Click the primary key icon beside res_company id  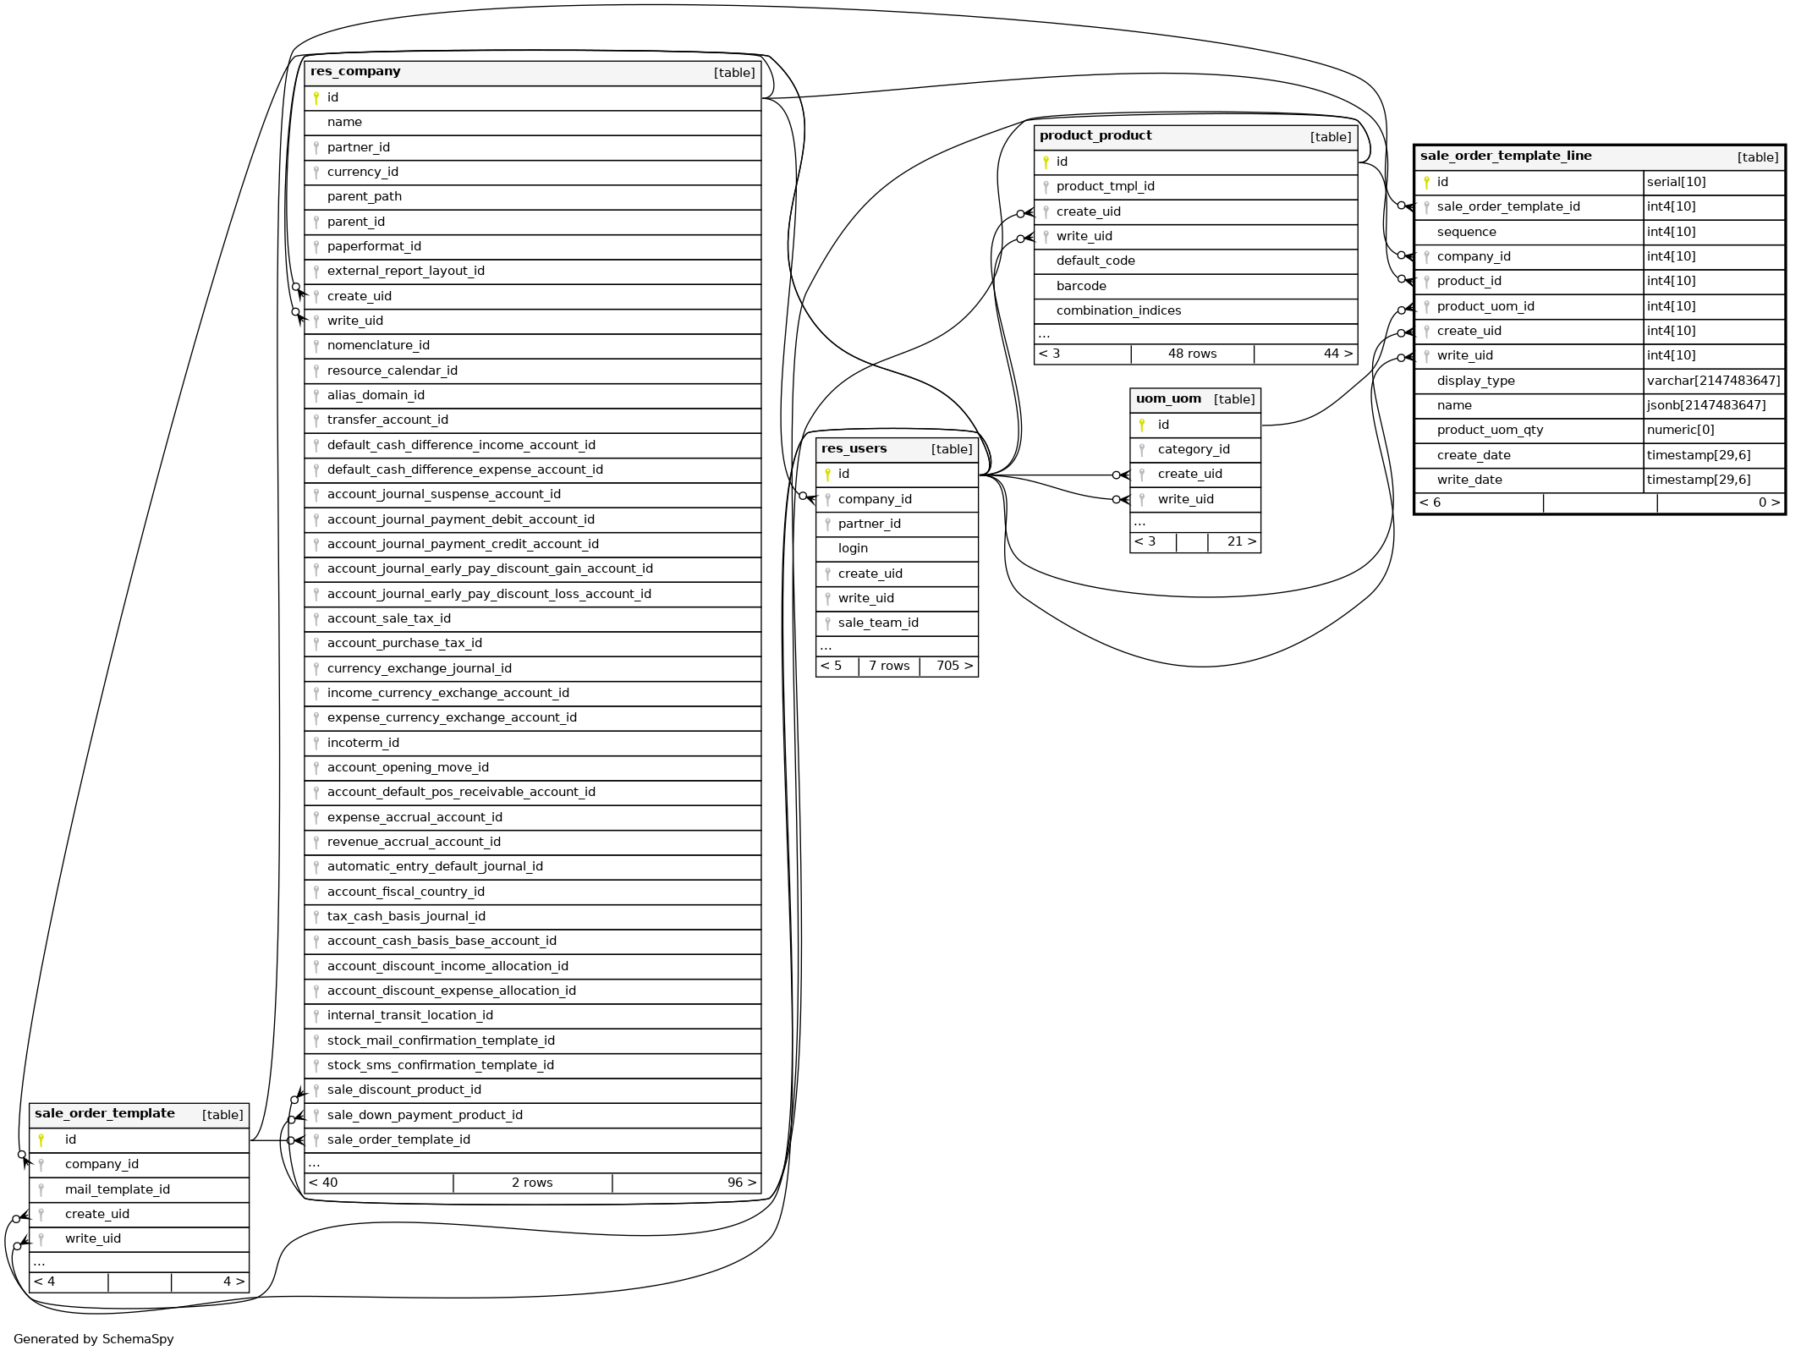tap(316, 98)
